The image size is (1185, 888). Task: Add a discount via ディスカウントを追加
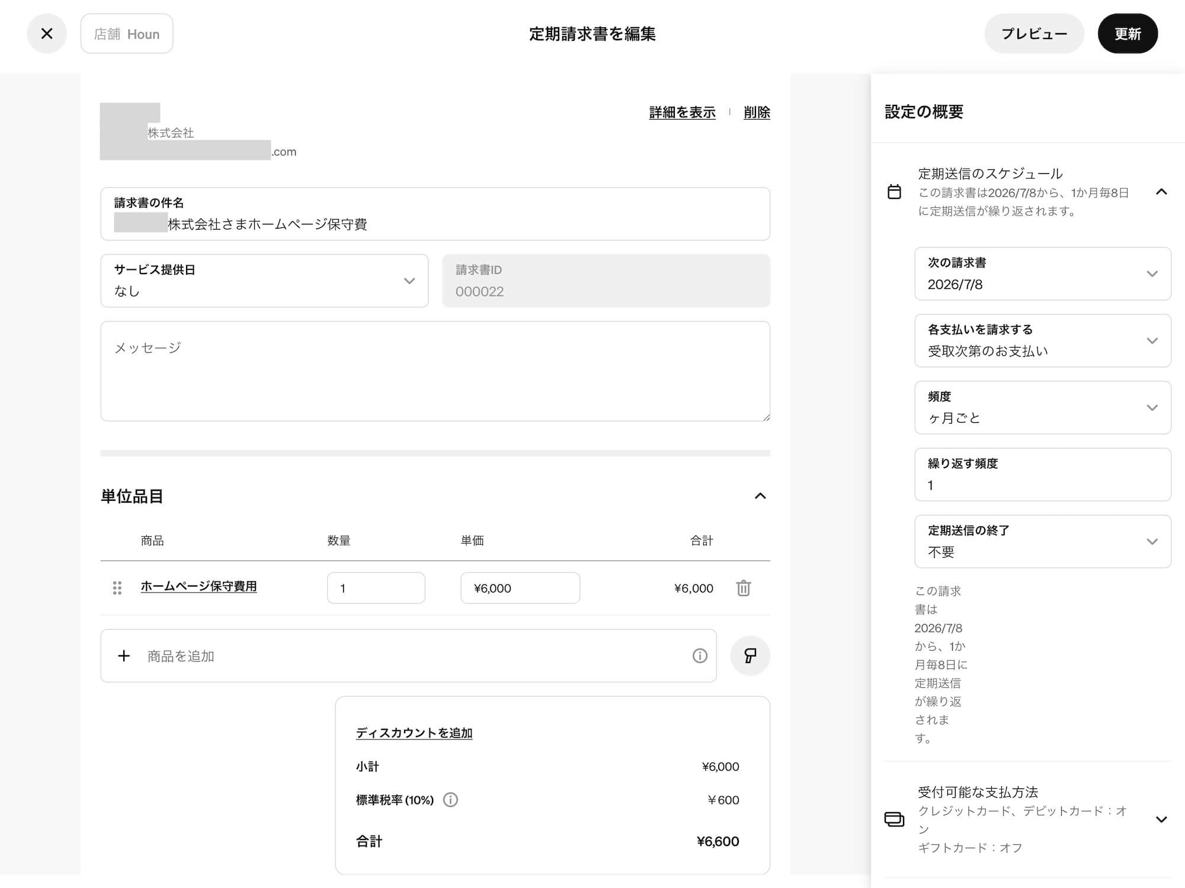point(414,733)
